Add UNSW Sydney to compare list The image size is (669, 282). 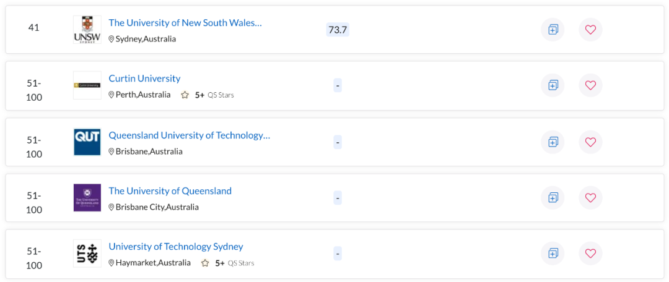click(x=553, y=29)
